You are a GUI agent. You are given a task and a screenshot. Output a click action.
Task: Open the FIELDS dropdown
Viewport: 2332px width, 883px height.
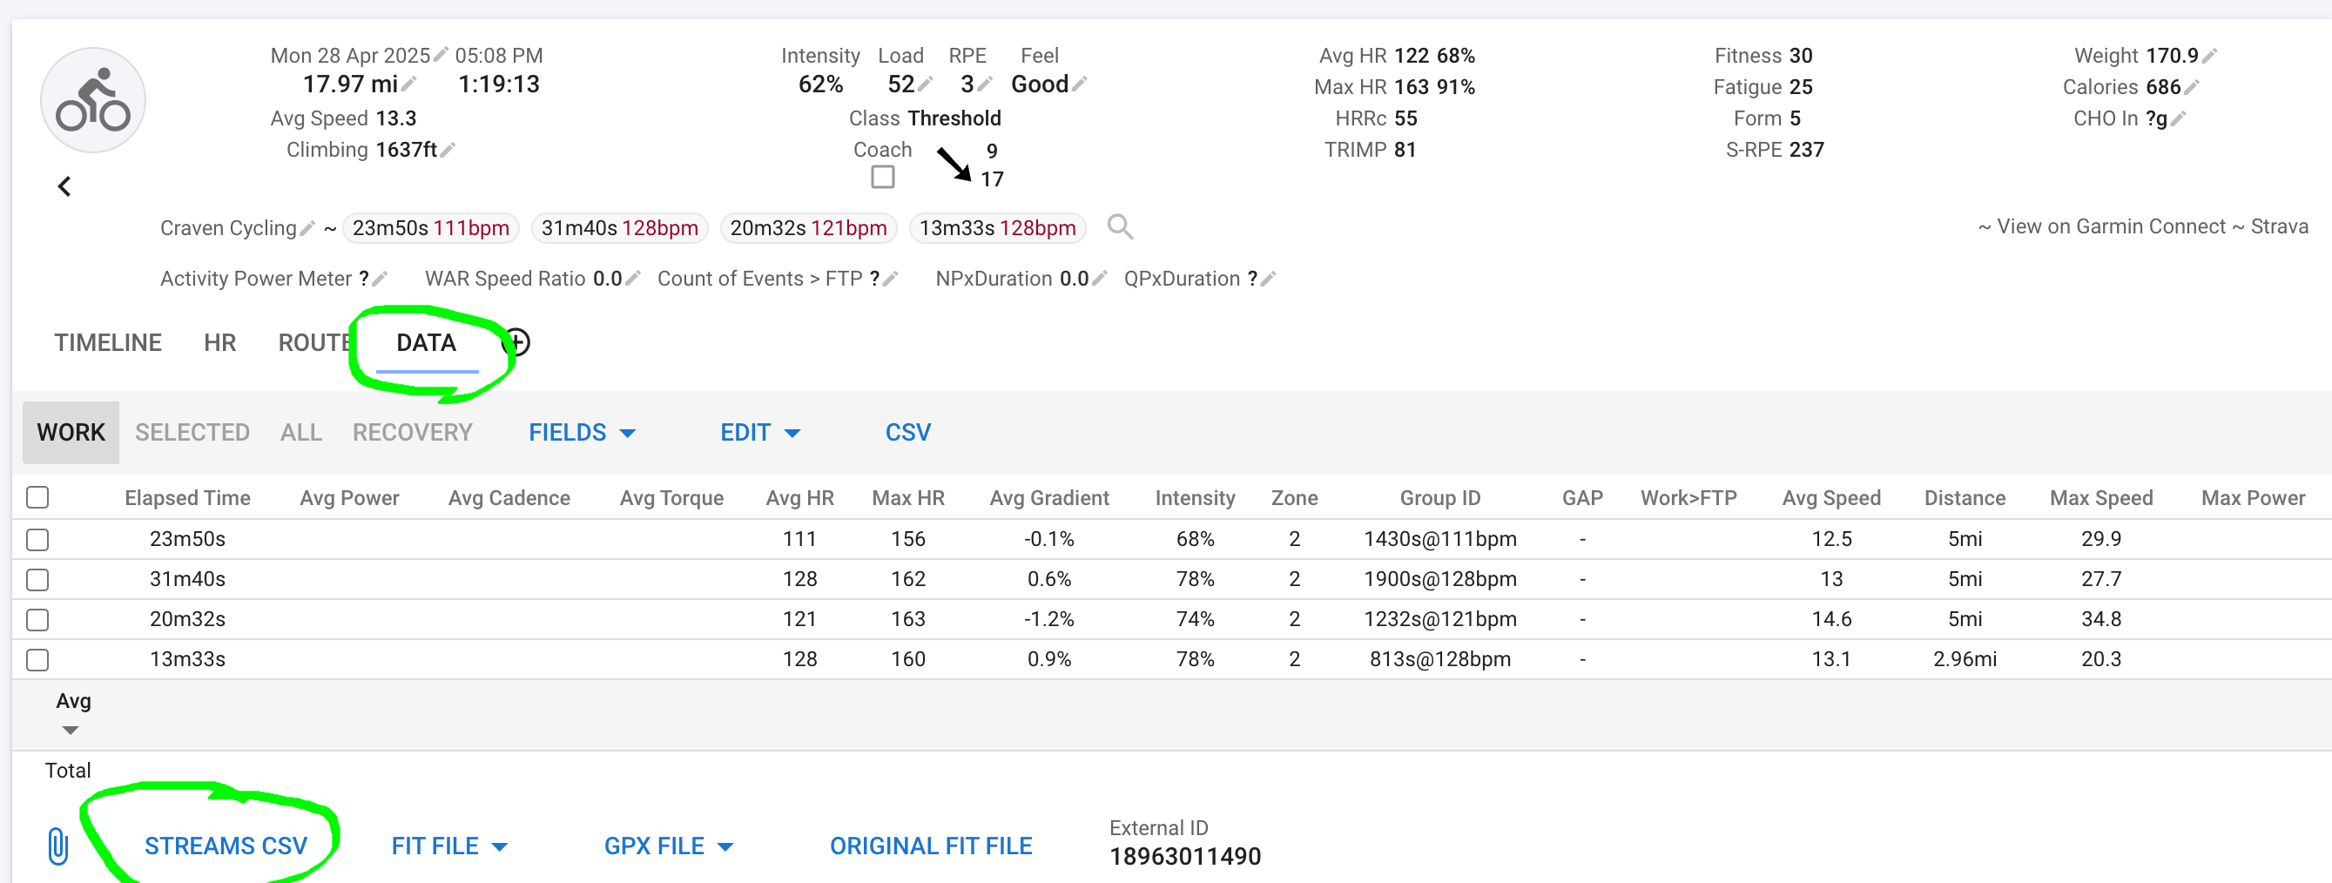click(x=582, y=433)
